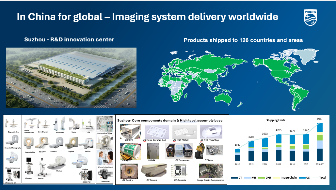336x190 pixels.
Task: Click the slide title about imaging system delivery
Action: pyautogui.click(x=147, y=17)
